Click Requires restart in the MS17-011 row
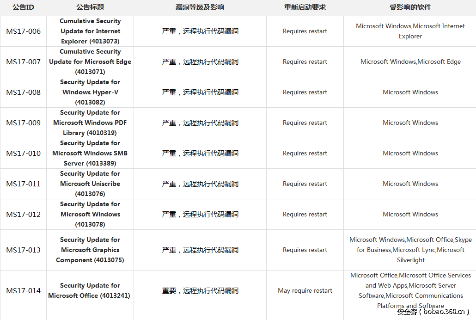476x320 pixels. tap(305, 184)
